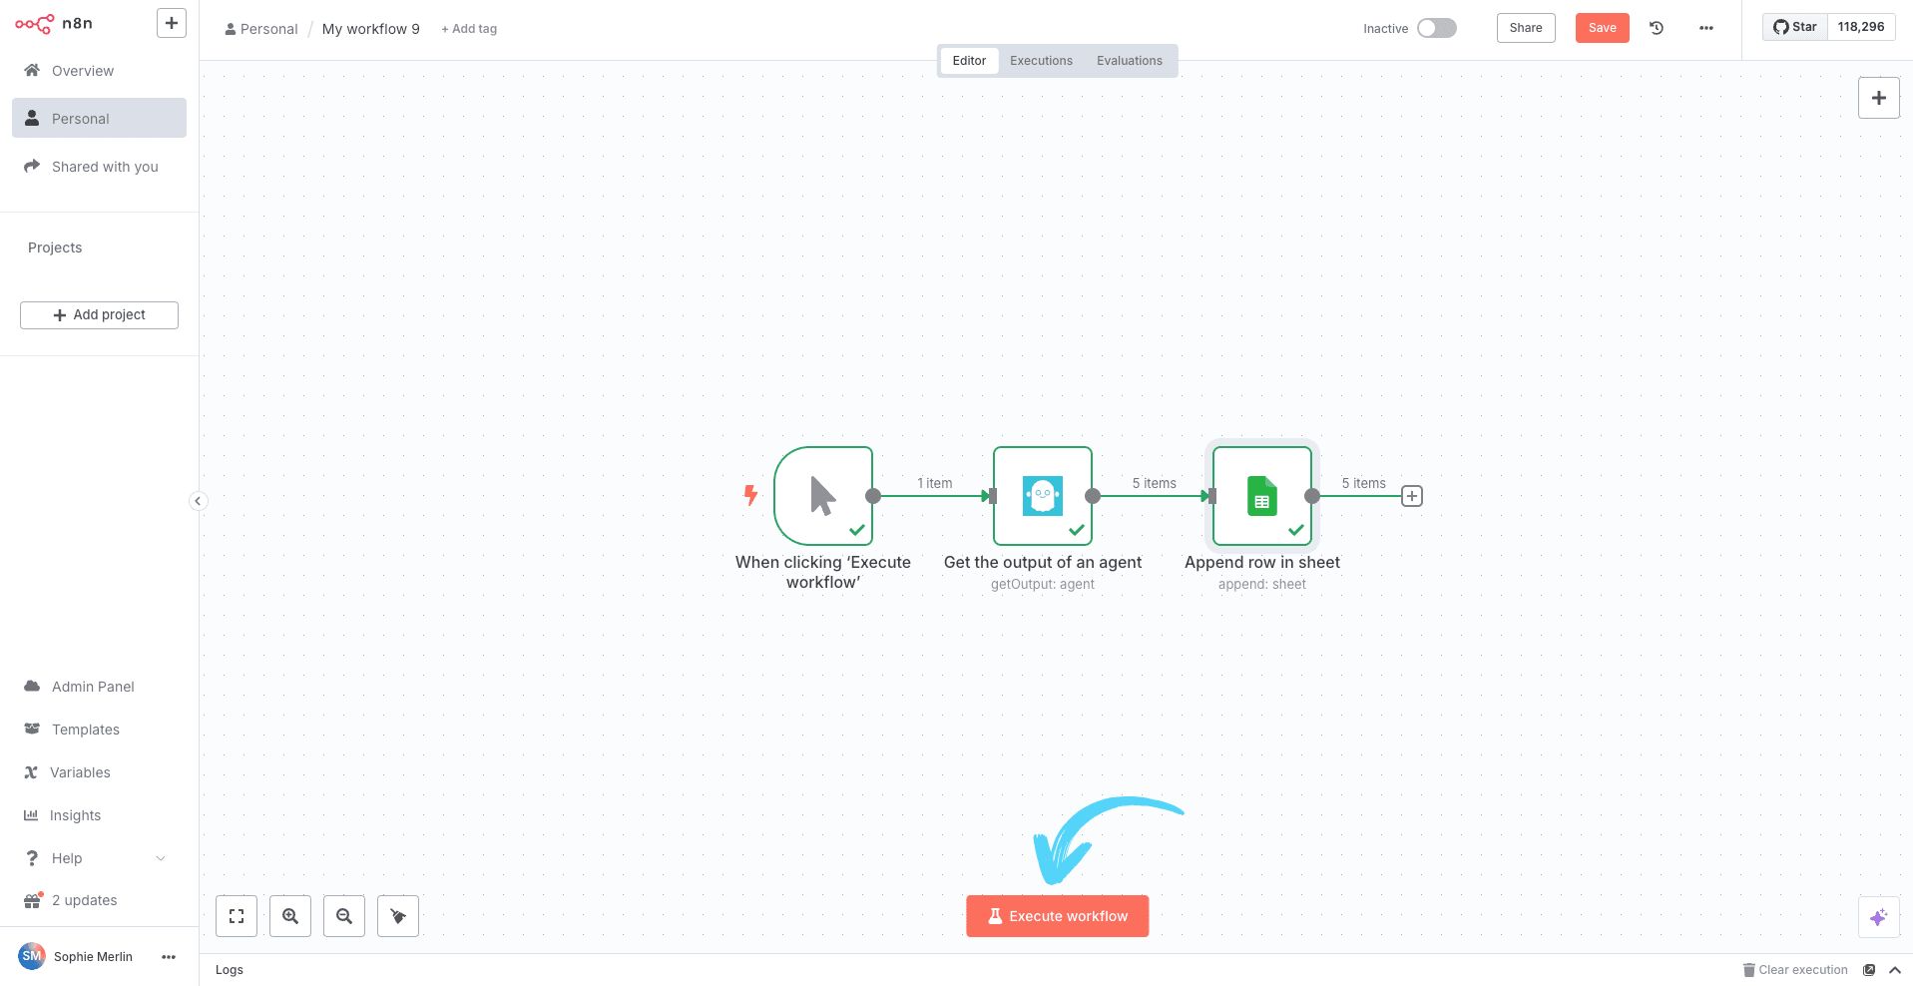This screenshot has height=986, width=1913.
Task: Toggle the Inactive workflow switch
Action: click(1437, 28)
